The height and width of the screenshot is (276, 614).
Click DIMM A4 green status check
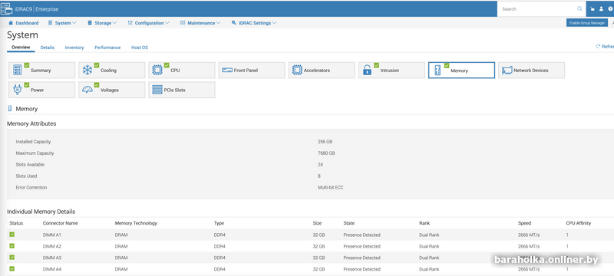pos(12,268)
